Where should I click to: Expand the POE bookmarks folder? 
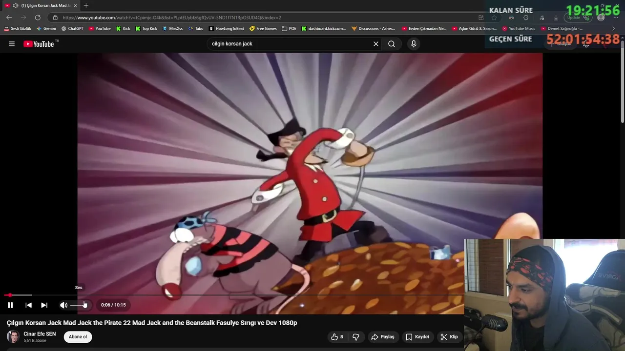pos(289,29)
